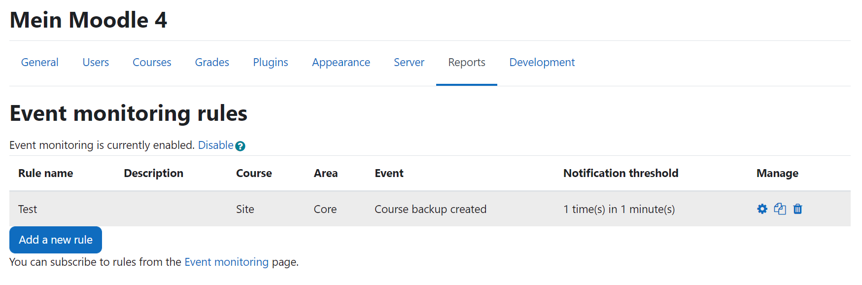Screen dimensions: 862x285
Task: Click the Mein Moodle 4 site title
Action: click(88, 20)
